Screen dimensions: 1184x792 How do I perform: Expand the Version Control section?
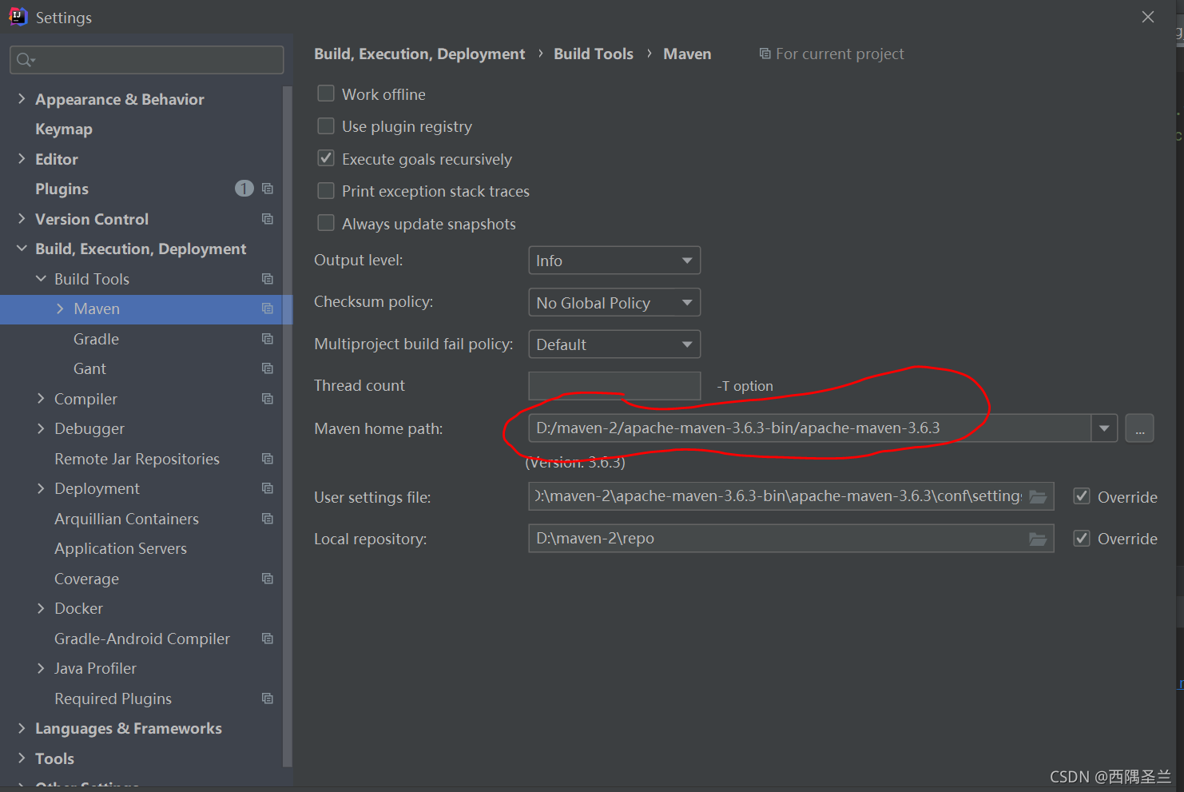[22, 218]
